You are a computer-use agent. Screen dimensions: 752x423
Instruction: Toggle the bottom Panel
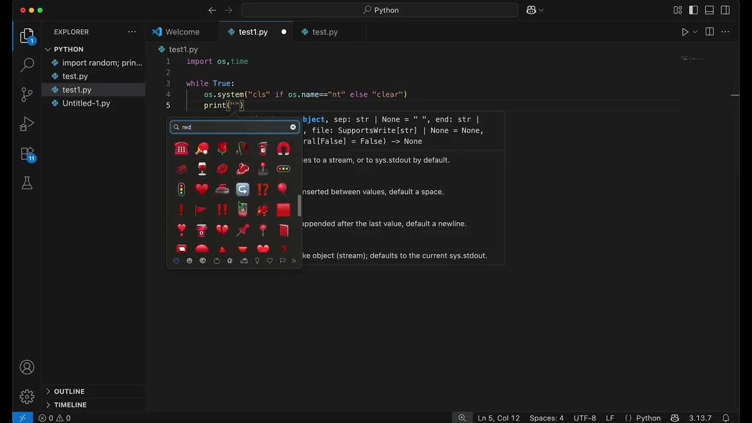[x=710, y=10]
